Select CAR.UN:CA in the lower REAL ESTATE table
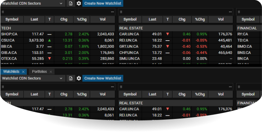Screen dimensions: 262x132 click(x=129, y=109)
